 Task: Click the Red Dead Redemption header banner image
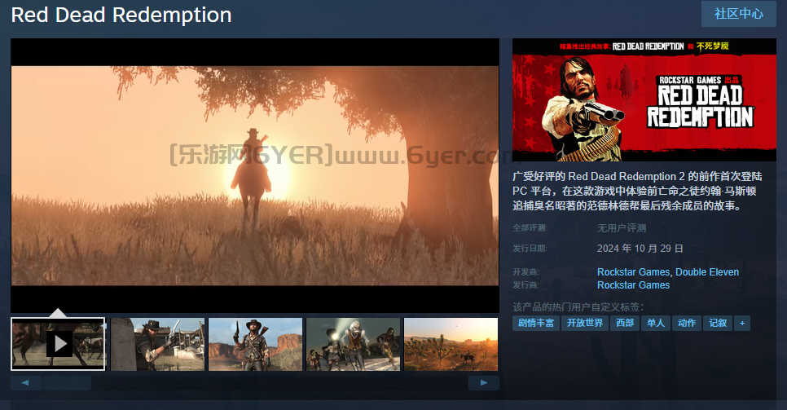[644, 100]
